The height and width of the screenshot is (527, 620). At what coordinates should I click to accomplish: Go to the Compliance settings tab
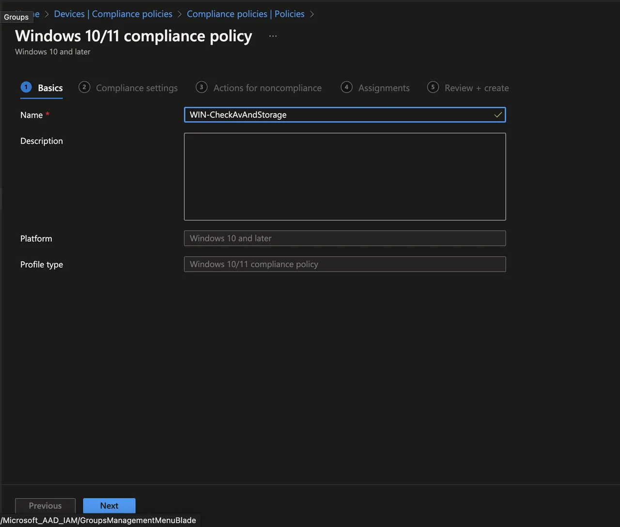pyautogui.click(x=128, y=88)
